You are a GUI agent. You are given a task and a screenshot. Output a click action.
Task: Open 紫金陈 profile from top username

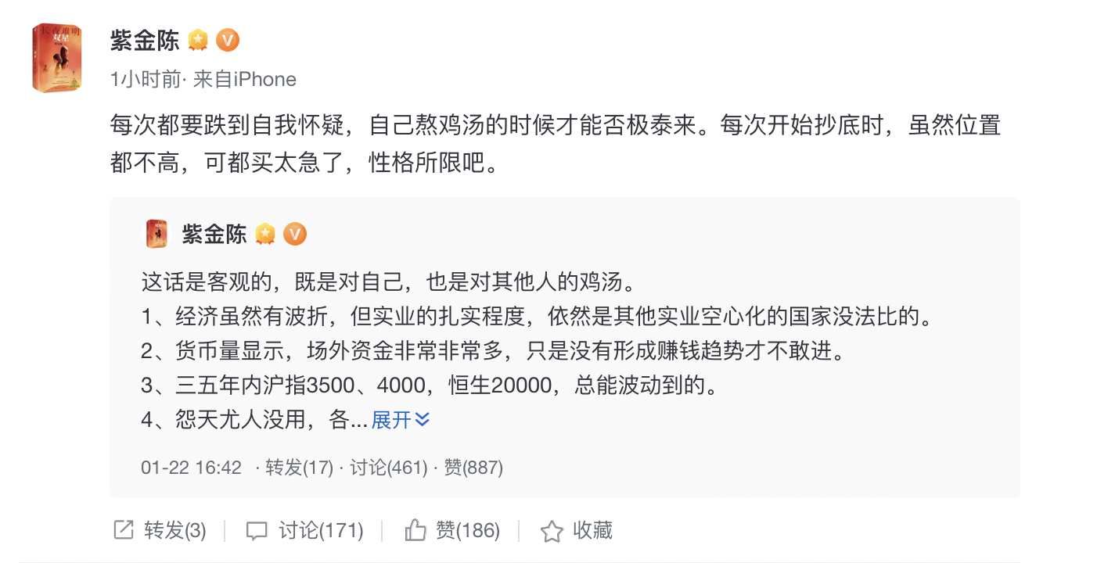click(145, 41)
